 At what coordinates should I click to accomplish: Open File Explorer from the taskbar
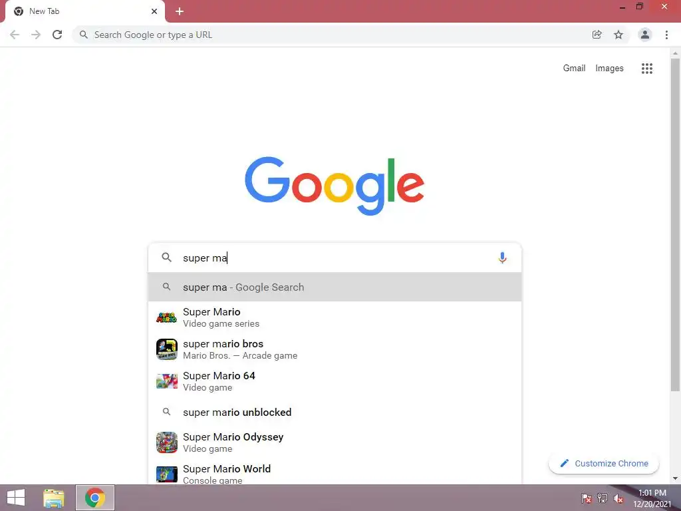click(54, 498)
